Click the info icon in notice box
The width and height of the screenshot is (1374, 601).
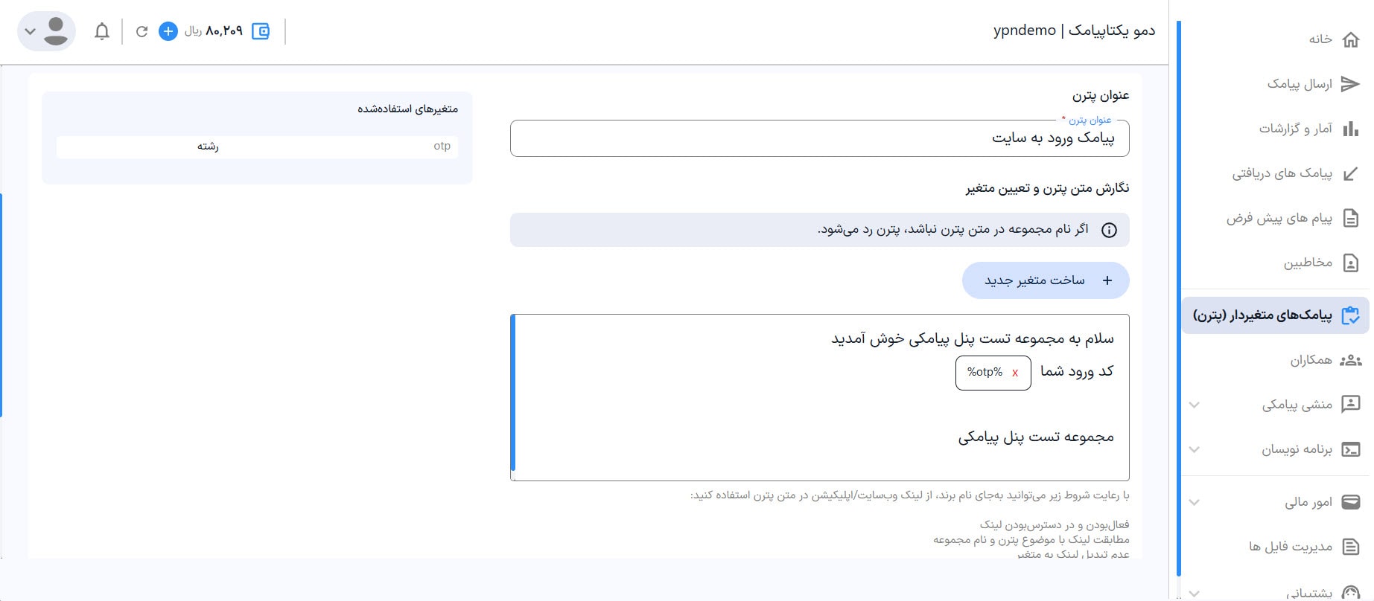point(1109,230)
